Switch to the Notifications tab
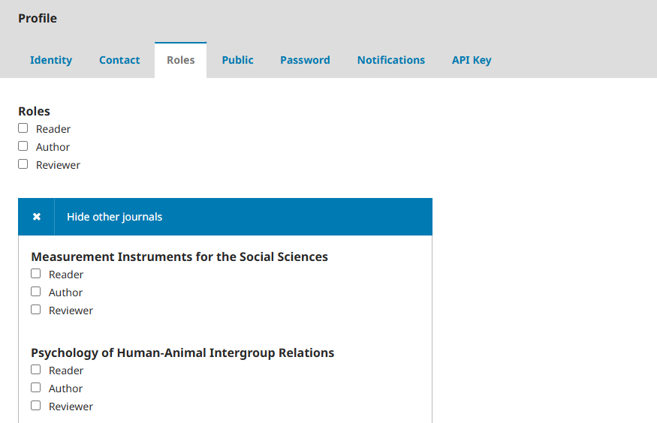This screenshot has width=657, height=423. click(x=390, y=60)
